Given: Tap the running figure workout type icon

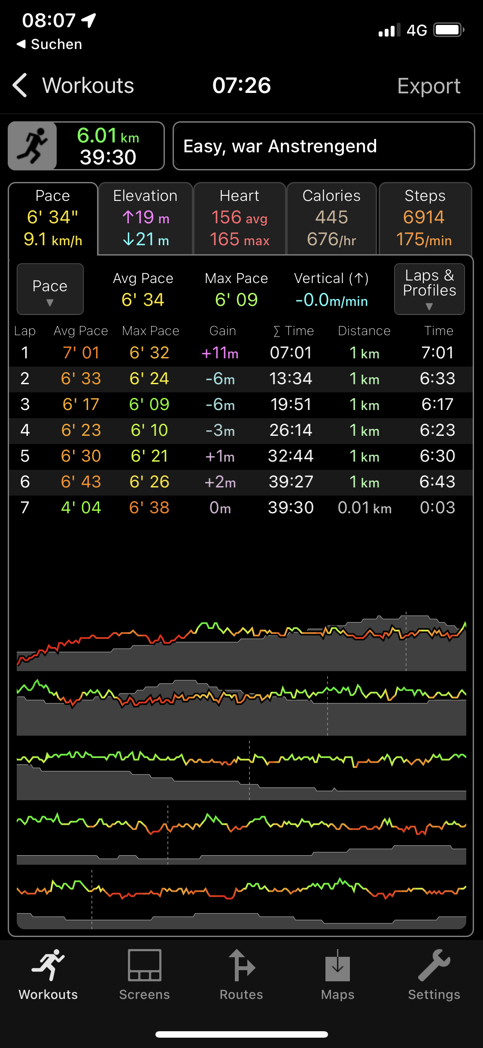Looking at the screenshot, I should click(33, 146).
